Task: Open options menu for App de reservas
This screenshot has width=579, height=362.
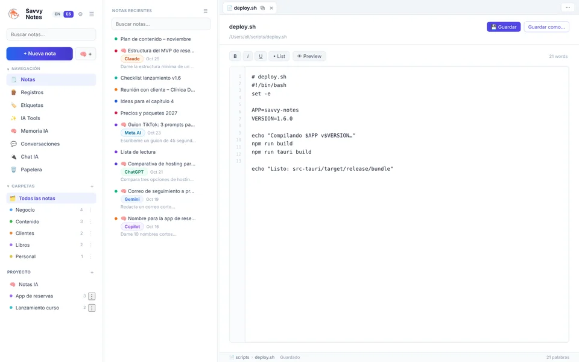Action: pyautogui.click(x=92, y=296)
